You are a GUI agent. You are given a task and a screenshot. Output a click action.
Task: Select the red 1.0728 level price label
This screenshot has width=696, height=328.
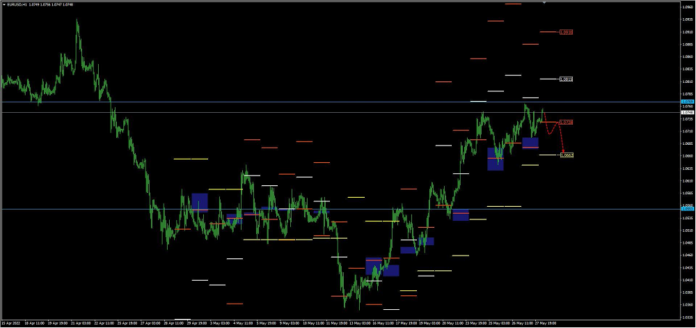pos(567,122)
